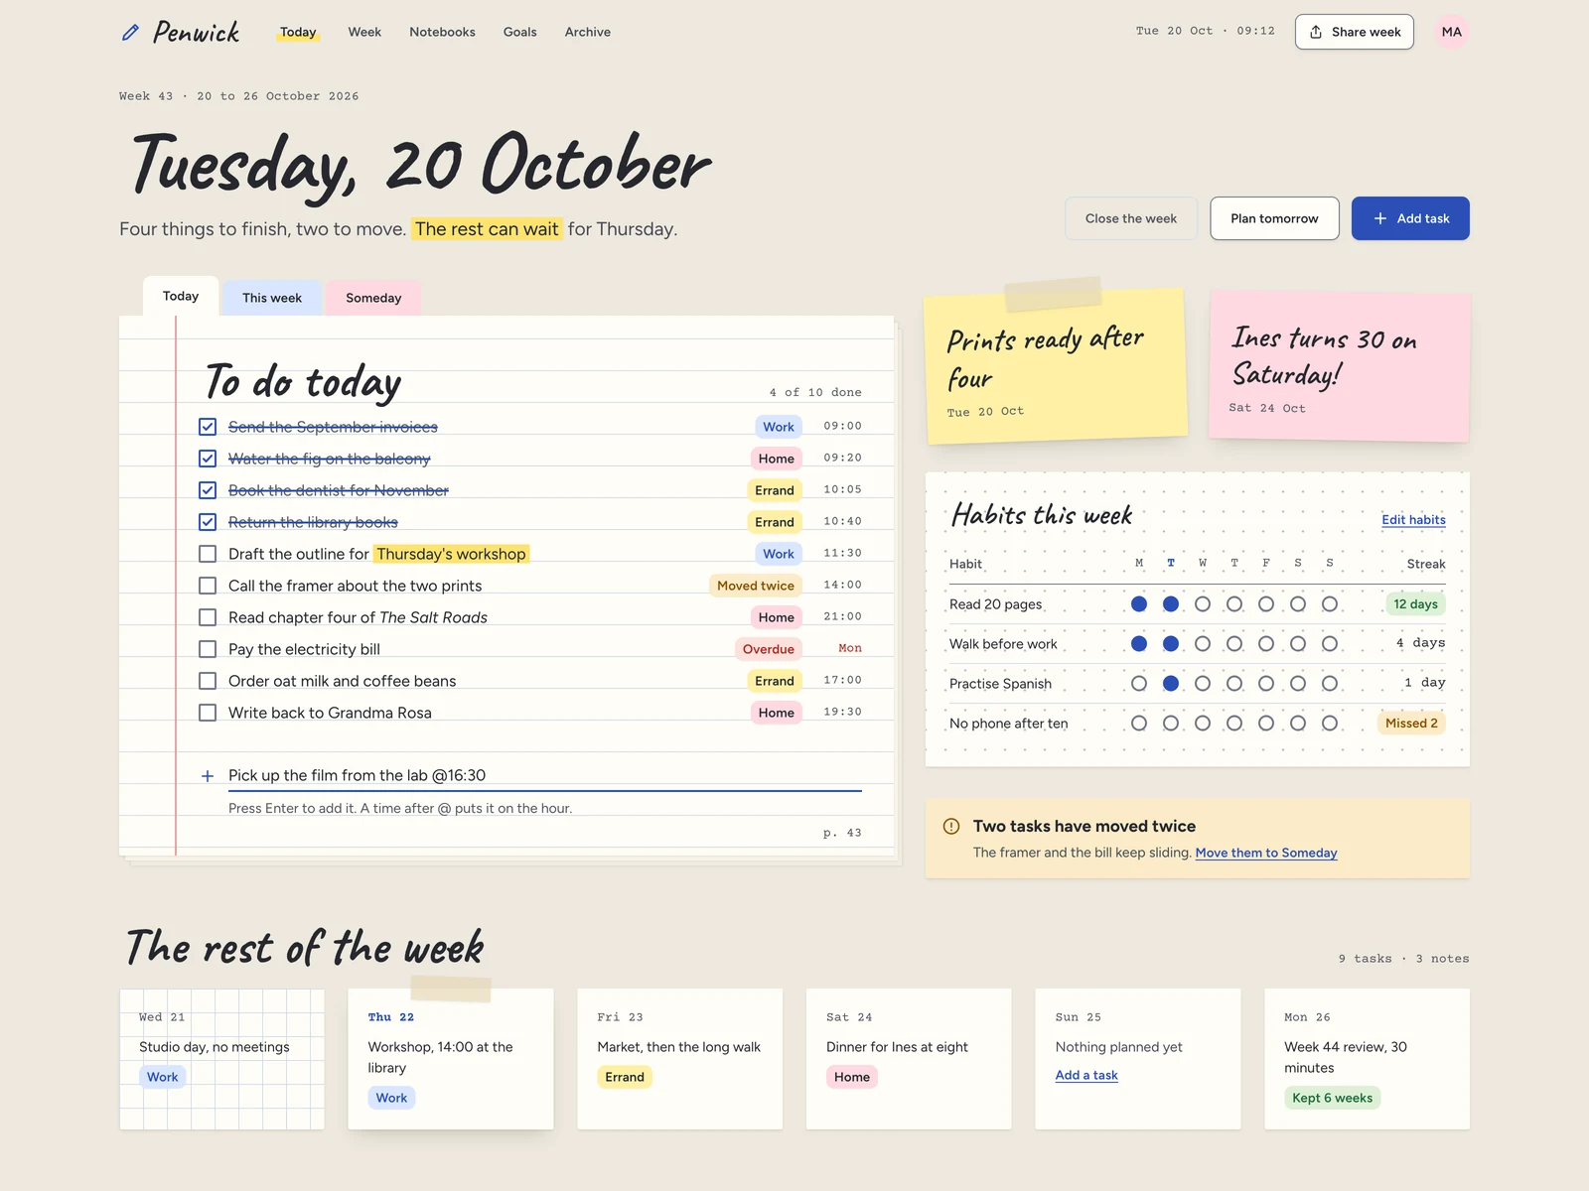The image size is (1589, 1191).
Task: Open the Edit habits link
Action: point(1413,519)
